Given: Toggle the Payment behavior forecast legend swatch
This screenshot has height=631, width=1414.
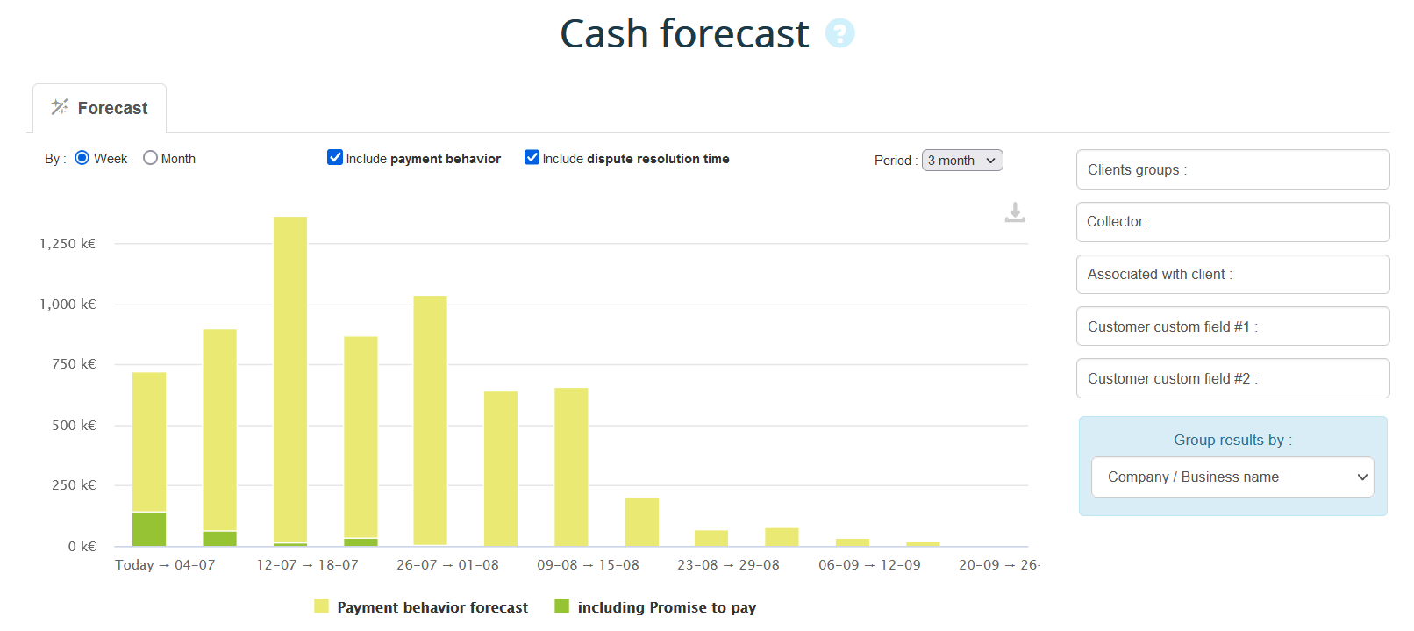Looking at the screenshot, I should pyautogui.click(x=322, y=606).
